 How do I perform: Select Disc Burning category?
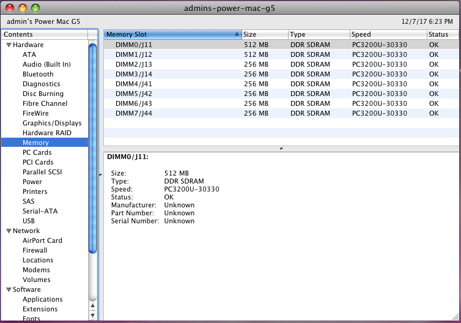click(43, 94)
